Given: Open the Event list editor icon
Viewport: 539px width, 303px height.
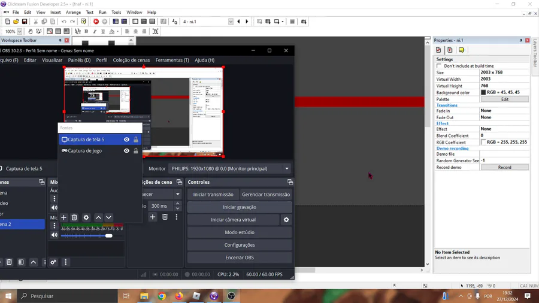Looking at the screenshot, I should [x=152, y=22].
